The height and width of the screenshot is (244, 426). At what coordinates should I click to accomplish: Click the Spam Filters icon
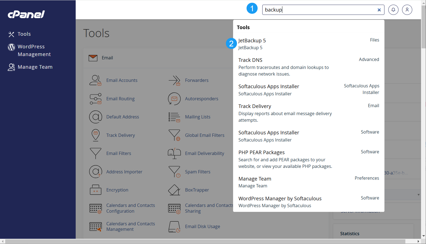[174, 172]
